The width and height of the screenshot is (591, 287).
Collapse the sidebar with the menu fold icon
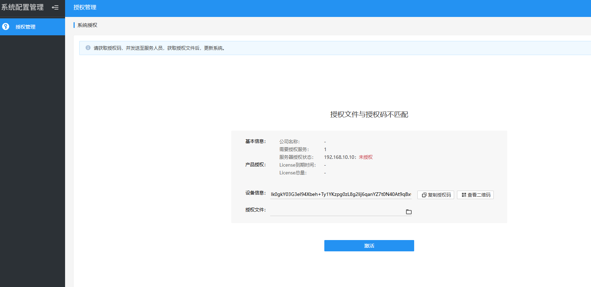tap(55, 7)
